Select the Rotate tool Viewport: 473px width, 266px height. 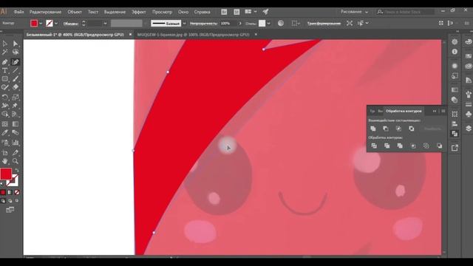(x=5, y=97)
